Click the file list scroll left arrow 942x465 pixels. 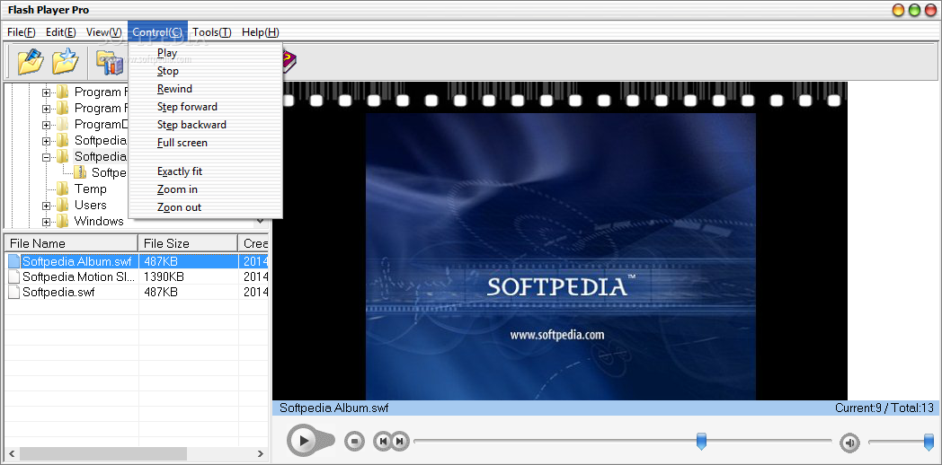coord(12,453)
